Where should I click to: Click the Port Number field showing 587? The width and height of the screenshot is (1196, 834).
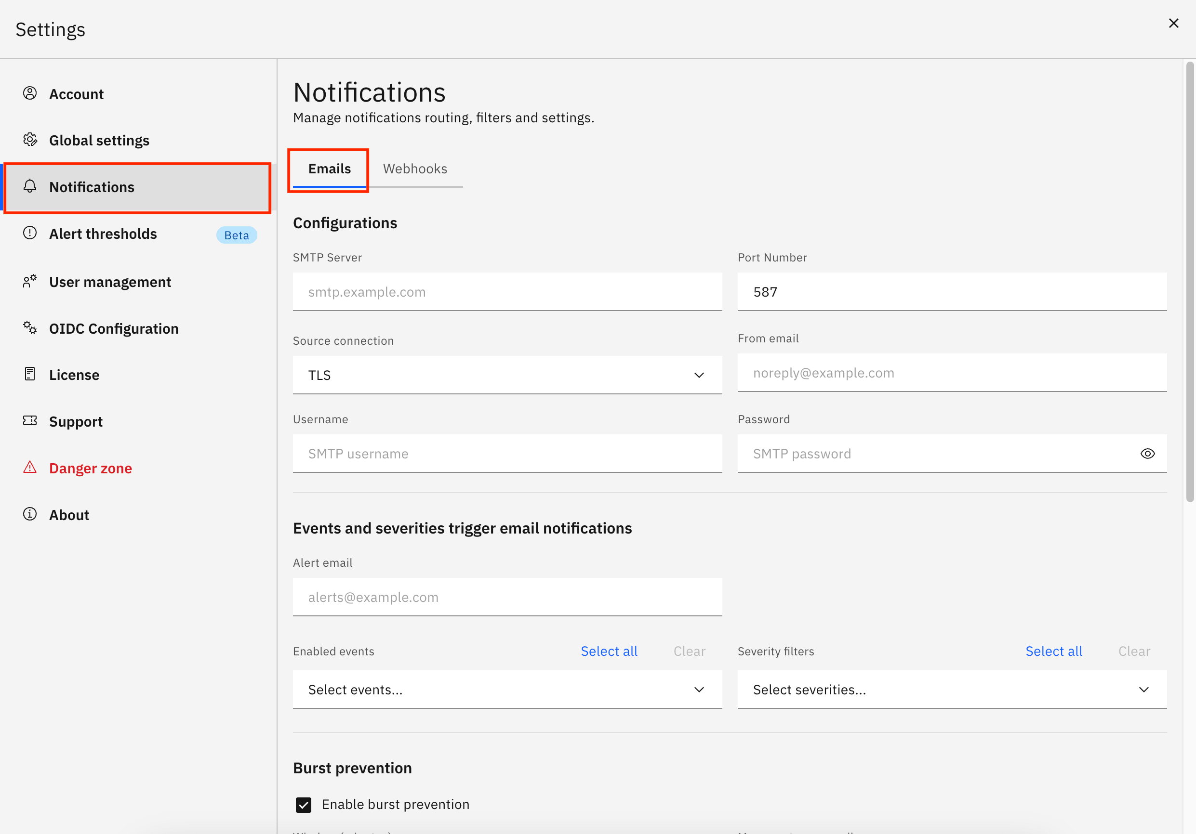pos(952,291)
